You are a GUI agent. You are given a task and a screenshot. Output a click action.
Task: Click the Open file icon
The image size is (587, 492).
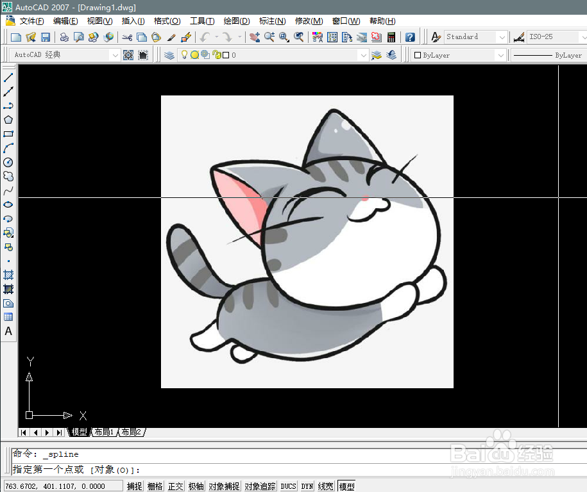pyautogui.click(x=31, y=37)
